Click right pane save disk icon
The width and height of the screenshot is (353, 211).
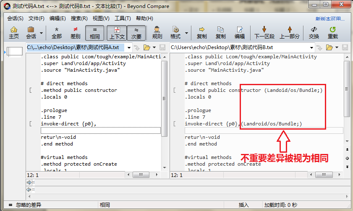coord(345,47)
